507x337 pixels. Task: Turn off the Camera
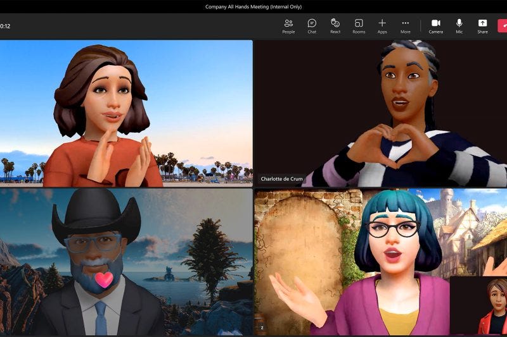(435, 26)
